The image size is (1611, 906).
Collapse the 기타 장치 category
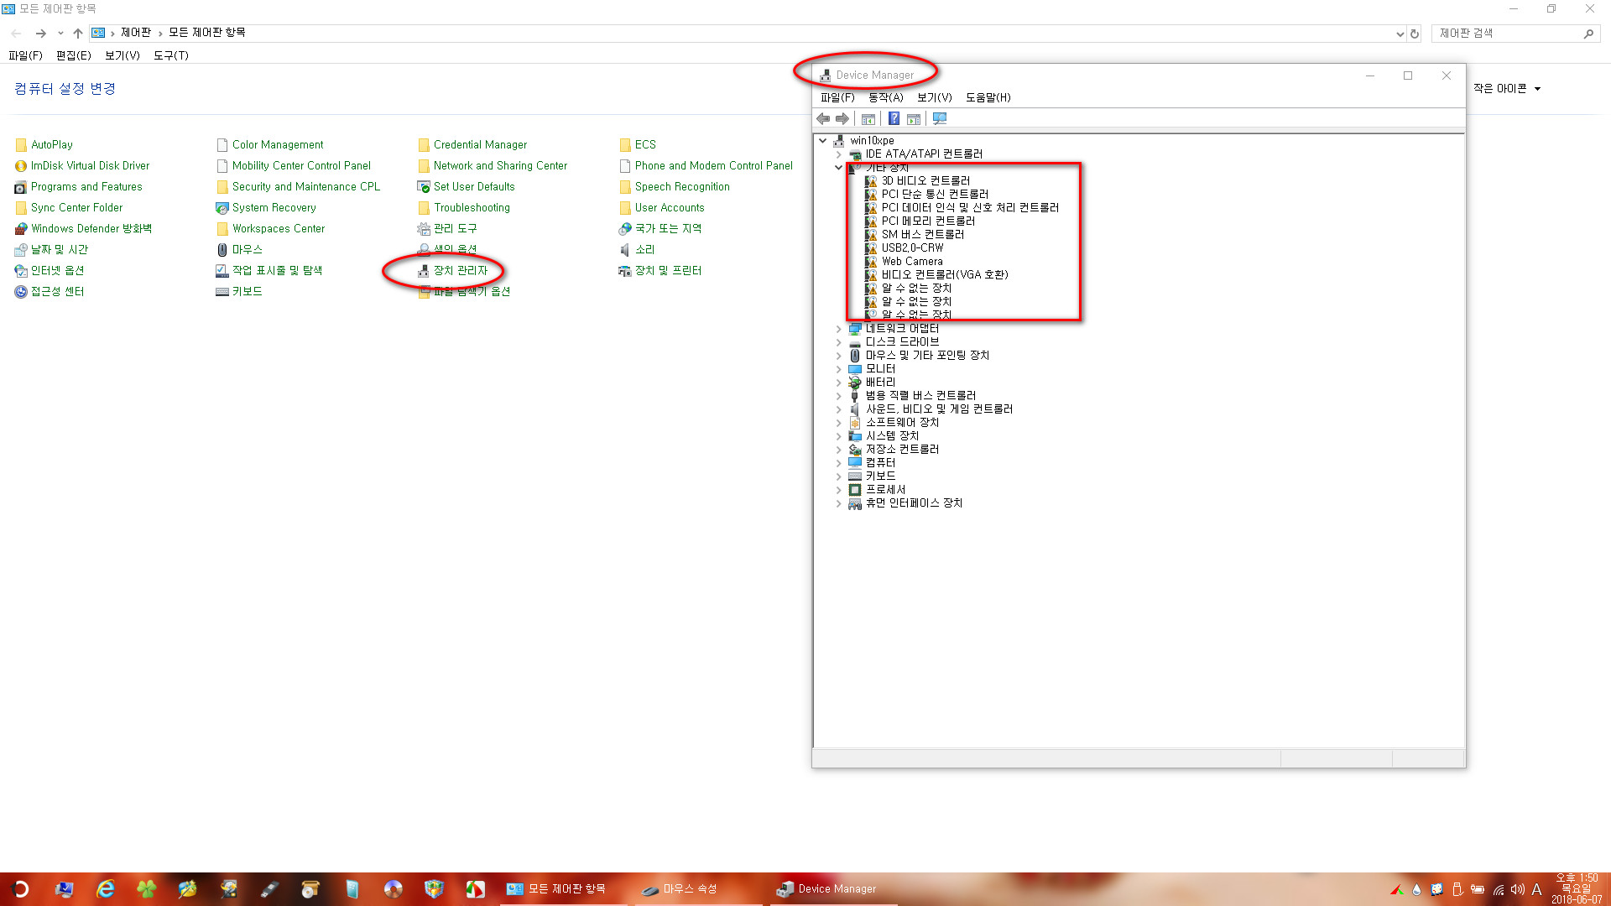(x=838, y=168)
